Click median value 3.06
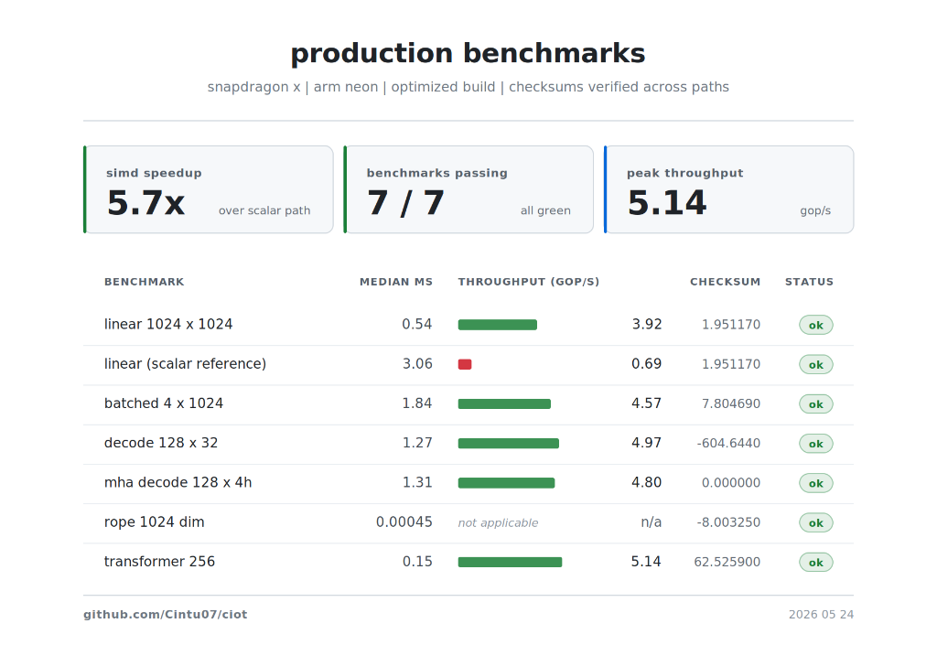Image resolution: width=937 pixels, height=645 pixels. point(417,364)
